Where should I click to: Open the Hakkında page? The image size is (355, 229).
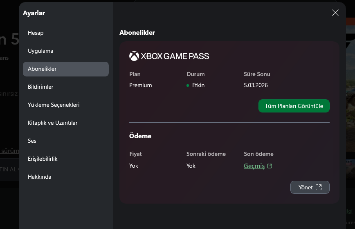click(66, 177)
